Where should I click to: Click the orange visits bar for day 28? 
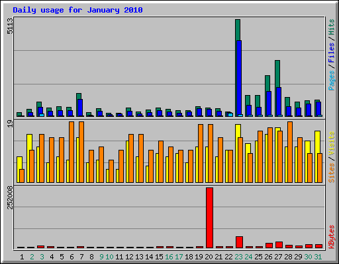click(290, 152)
